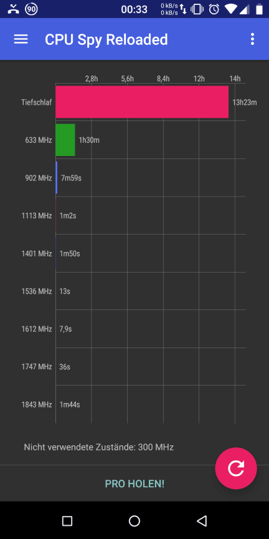Tap the Android back navigation button
The width and height of the screenshot is (269, 539).
tap(202, 521)
